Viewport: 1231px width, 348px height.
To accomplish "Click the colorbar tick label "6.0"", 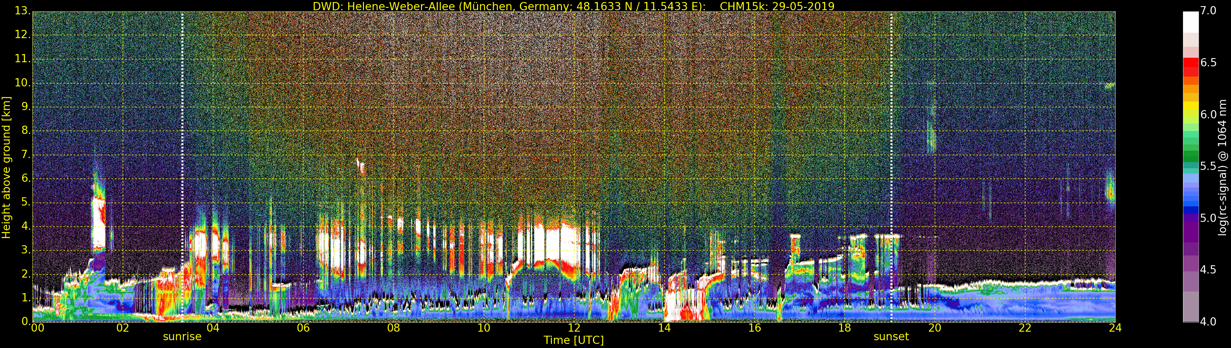I will pyautogui.click(x=1208, y=114).
